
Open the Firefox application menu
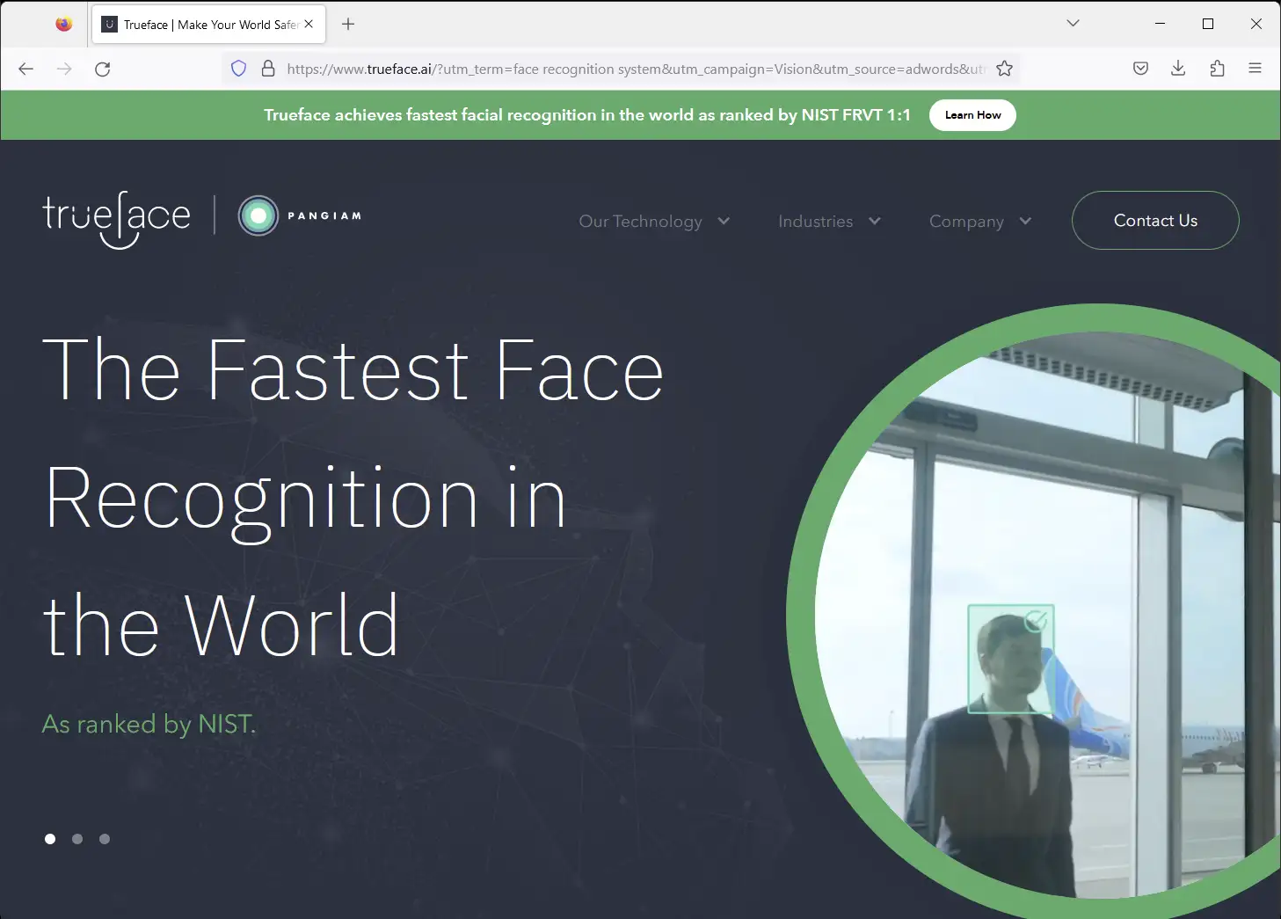[x=1256, y=68]
